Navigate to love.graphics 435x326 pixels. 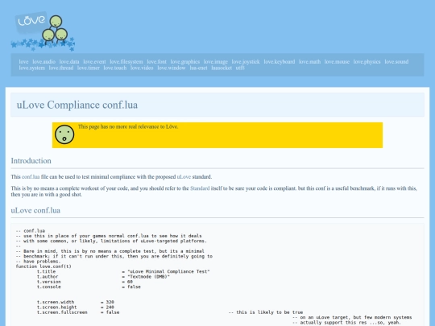click(185, 61)
